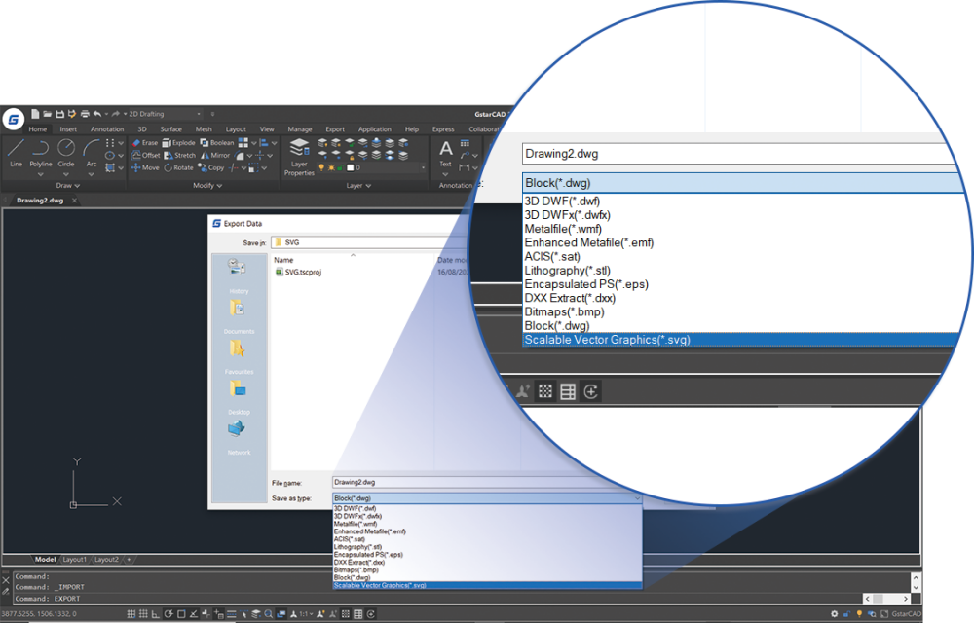
Task: Expand the Modify panel
Action: click(x=206, y=186)
